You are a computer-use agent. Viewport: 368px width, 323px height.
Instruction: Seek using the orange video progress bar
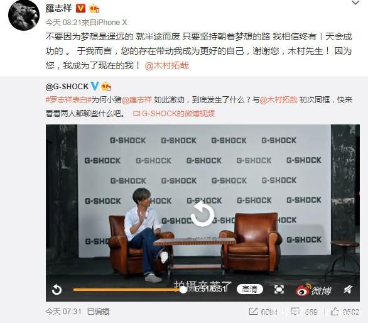pyautogui.click(x=130, y=290)
